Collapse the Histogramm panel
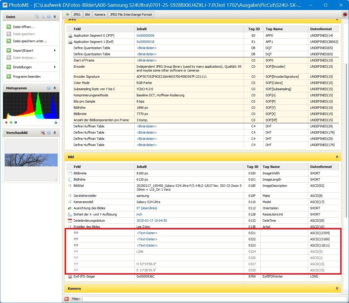 pos(55,88)
